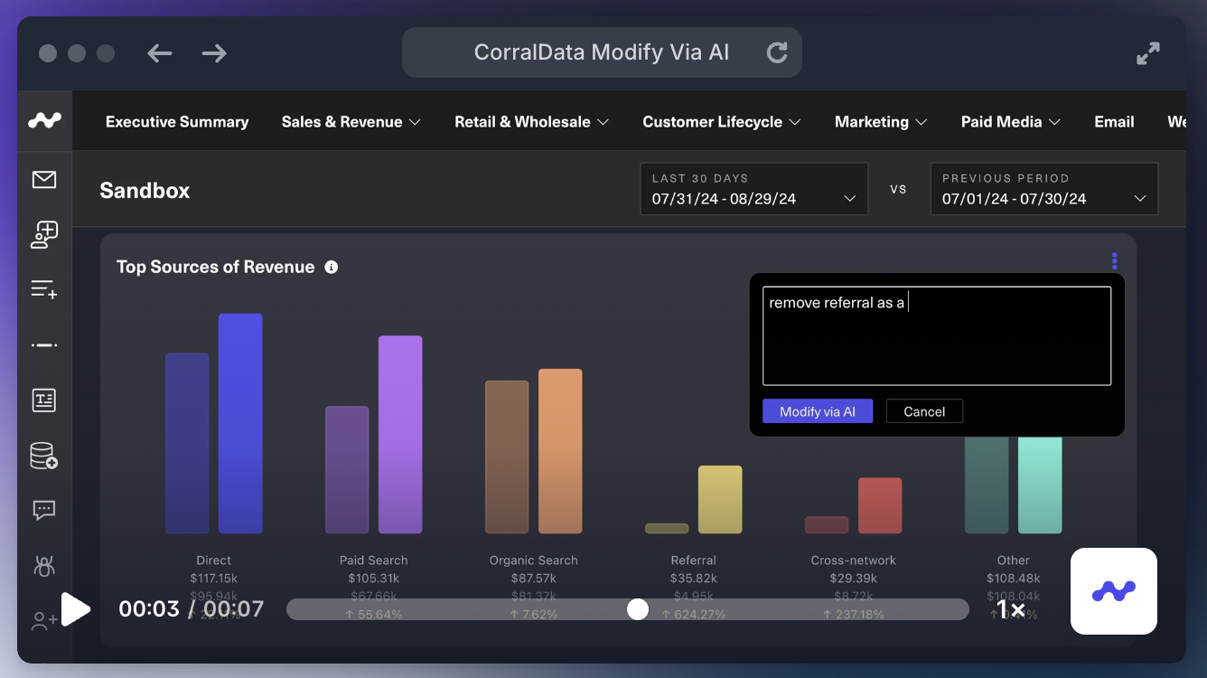Open the Previous Period date dropdown
This screenshot has height=678, width=1207.
click(x=1044, y=189)
